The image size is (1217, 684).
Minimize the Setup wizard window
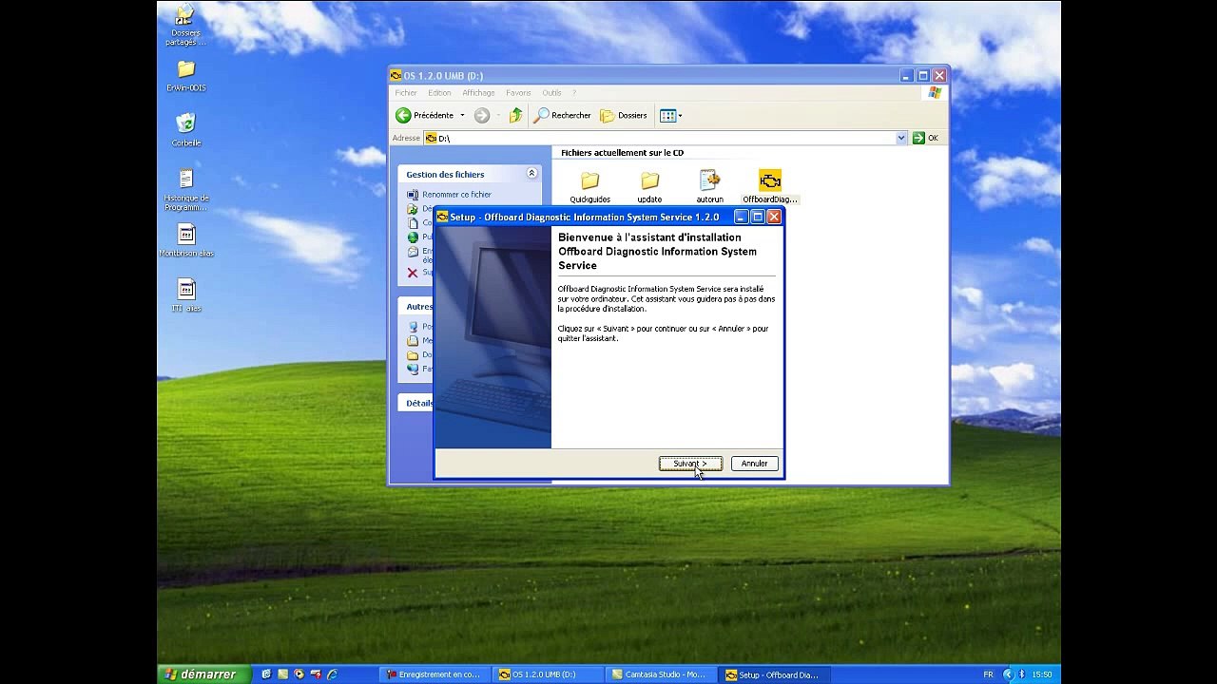click(742, 217)
